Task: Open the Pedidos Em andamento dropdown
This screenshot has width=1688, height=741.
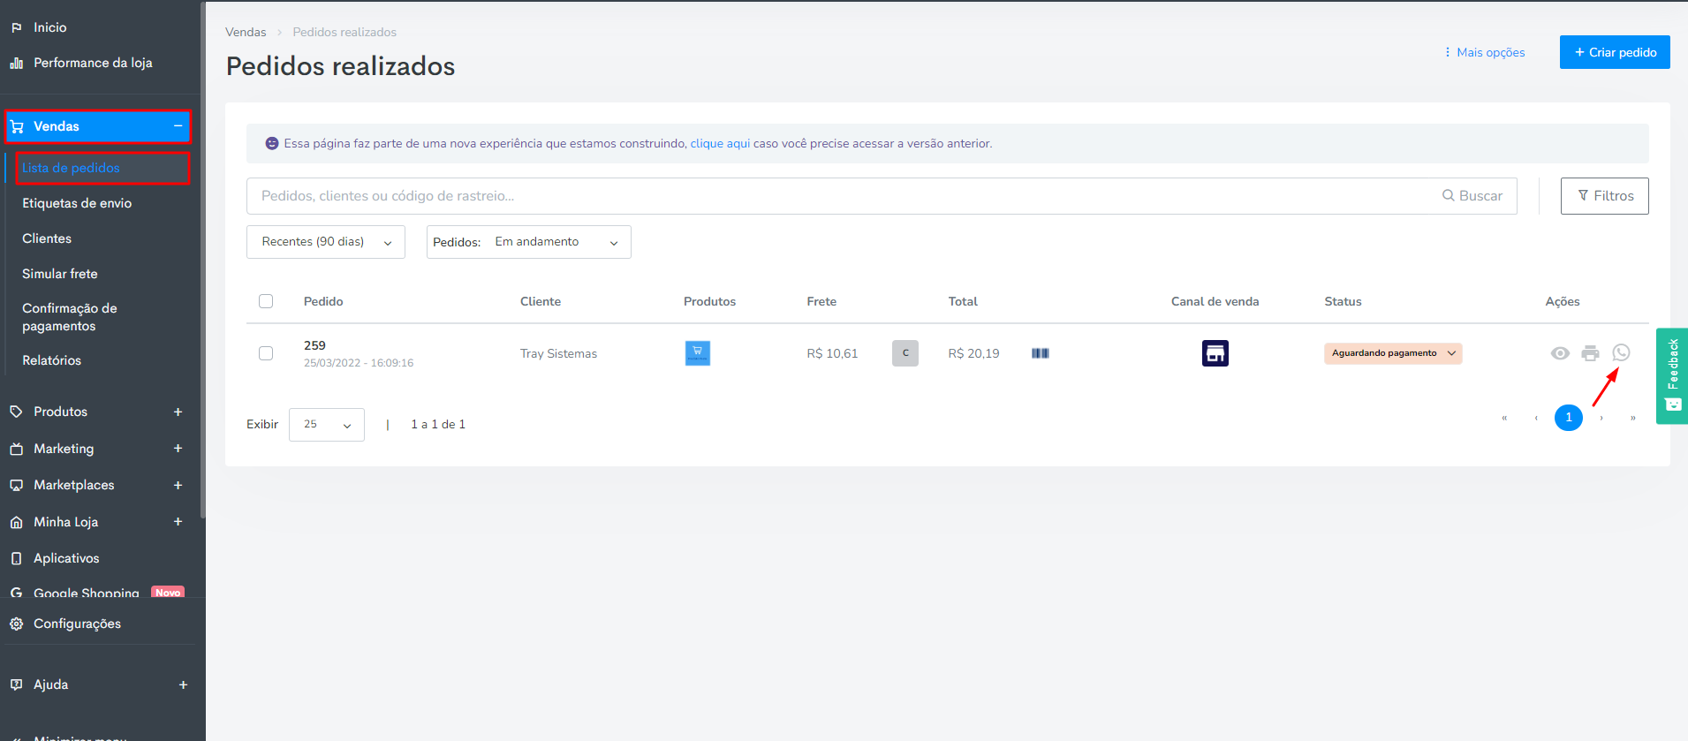Action: tap(529, 242)
